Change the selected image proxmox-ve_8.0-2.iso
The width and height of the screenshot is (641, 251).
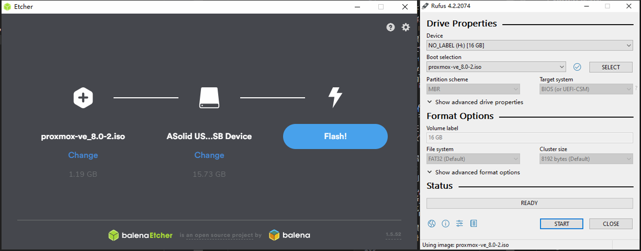coord(83,155)
